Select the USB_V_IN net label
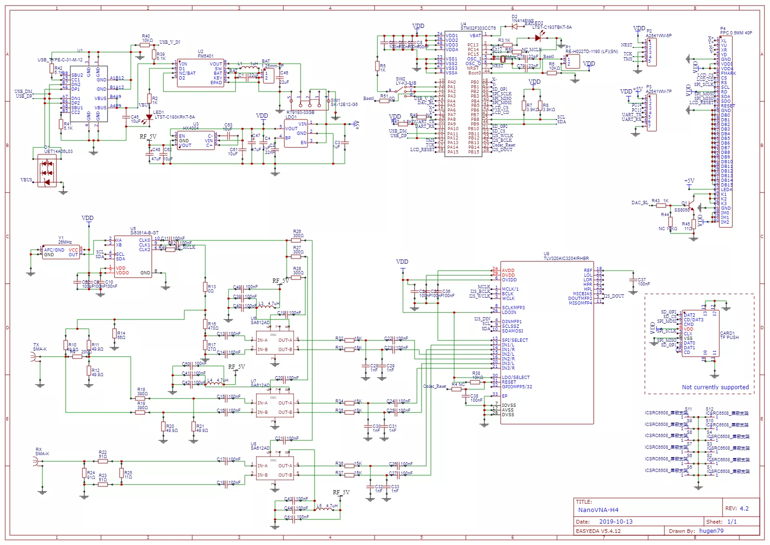 click(x=169, y=42)
